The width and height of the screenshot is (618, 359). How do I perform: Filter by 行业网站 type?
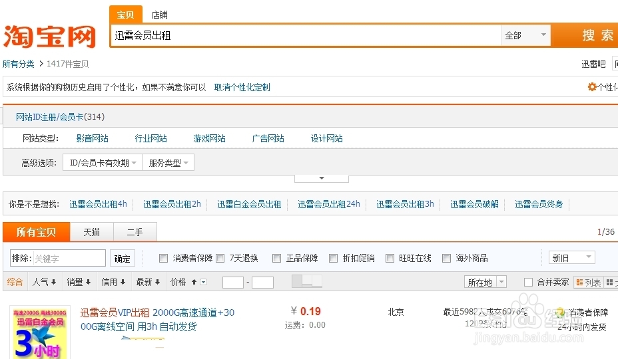coord(151,138)
